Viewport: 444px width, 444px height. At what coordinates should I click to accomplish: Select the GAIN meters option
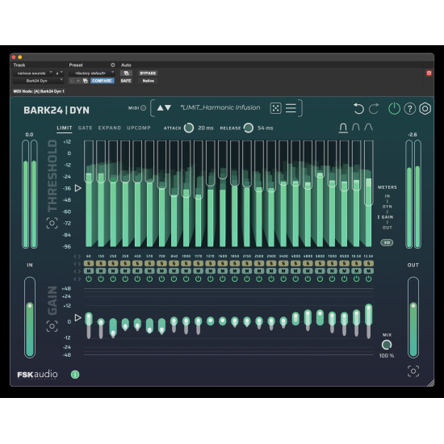point(387,217)
